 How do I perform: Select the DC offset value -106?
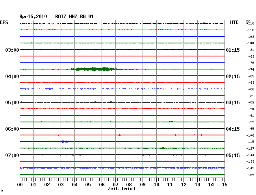coord(250,135)
